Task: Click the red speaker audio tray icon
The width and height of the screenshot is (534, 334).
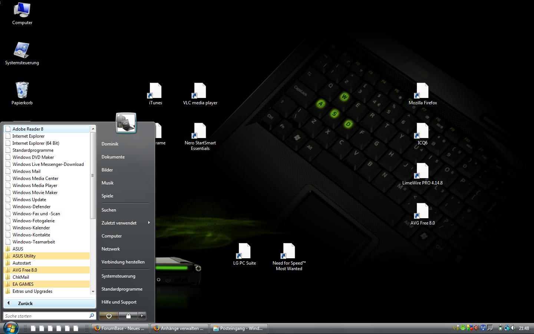Action: point(476,328)
